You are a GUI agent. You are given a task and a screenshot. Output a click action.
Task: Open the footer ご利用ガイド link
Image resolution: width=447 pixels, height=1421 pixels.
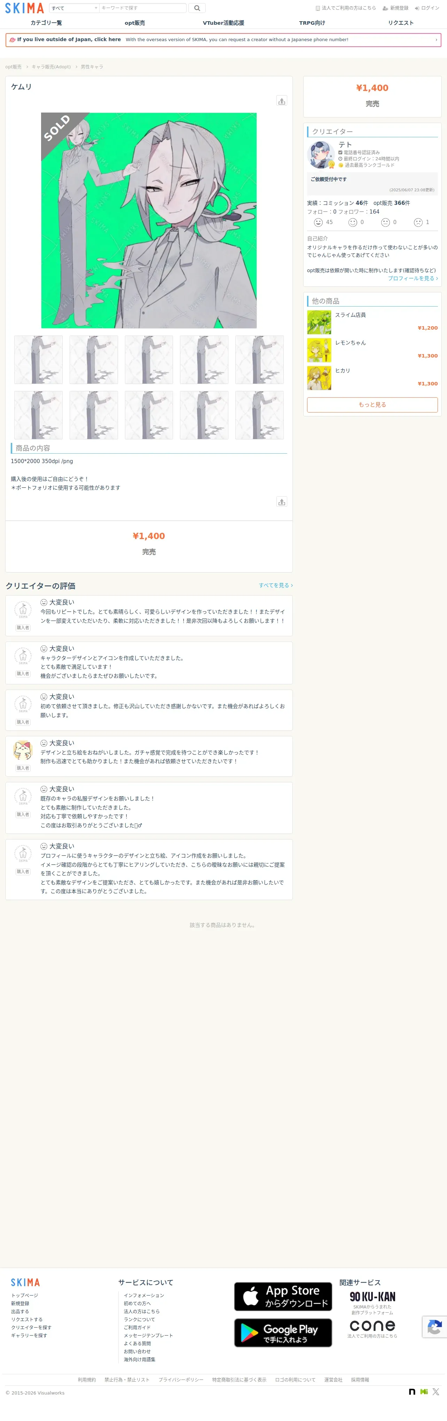(x=137, y=1328)
